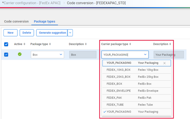
Task: Choose FEDEX_ENVELOPE option
Action: tap(137, 91)
